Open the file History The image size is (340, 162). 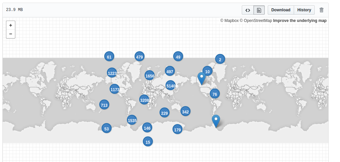tap(304, 10)
